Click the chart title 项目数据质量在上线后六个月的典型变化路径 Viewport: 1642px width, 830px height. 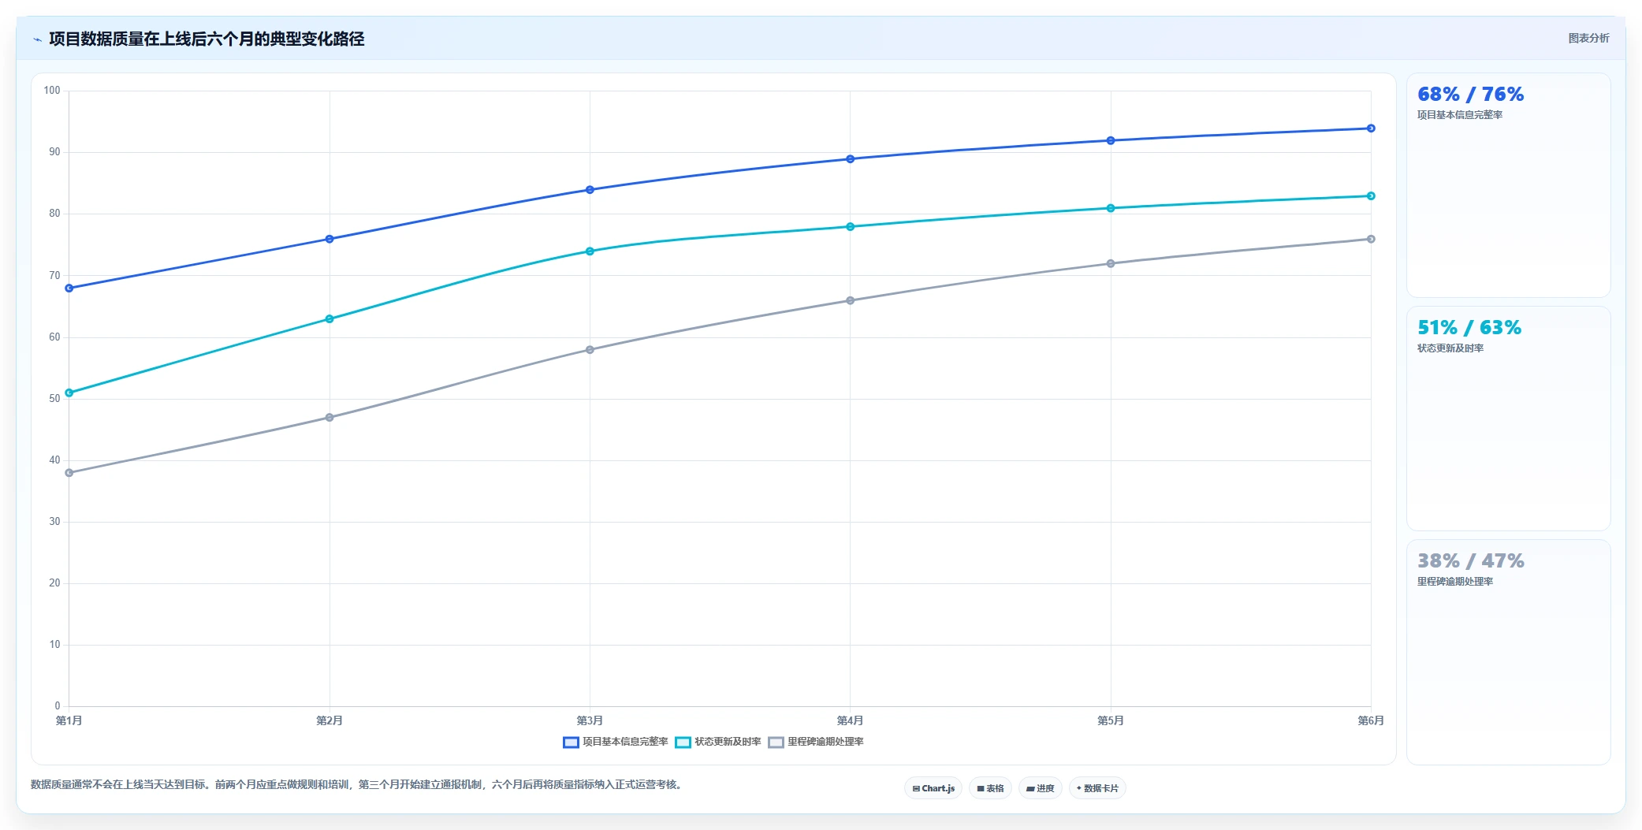pyautogui.click(x=207, y=39)
